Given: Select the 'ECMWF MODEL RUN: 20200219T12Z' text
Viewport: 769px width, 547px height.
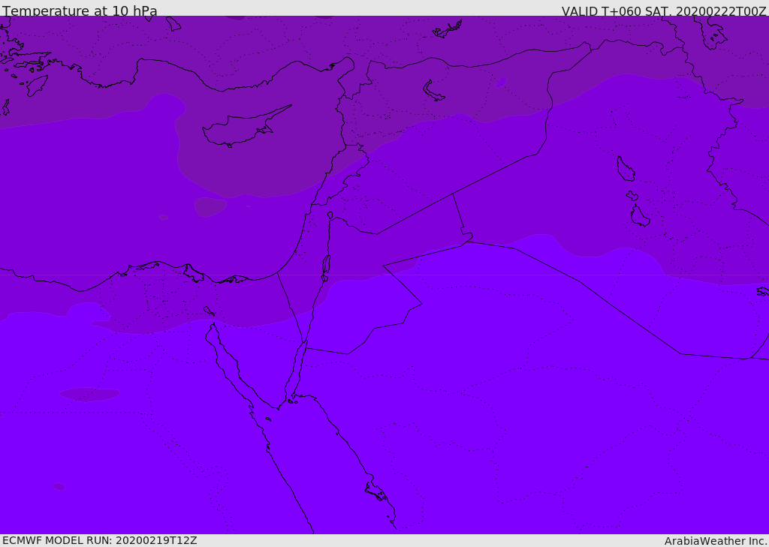Looking at the screenshot, I should tap(100, 540).
